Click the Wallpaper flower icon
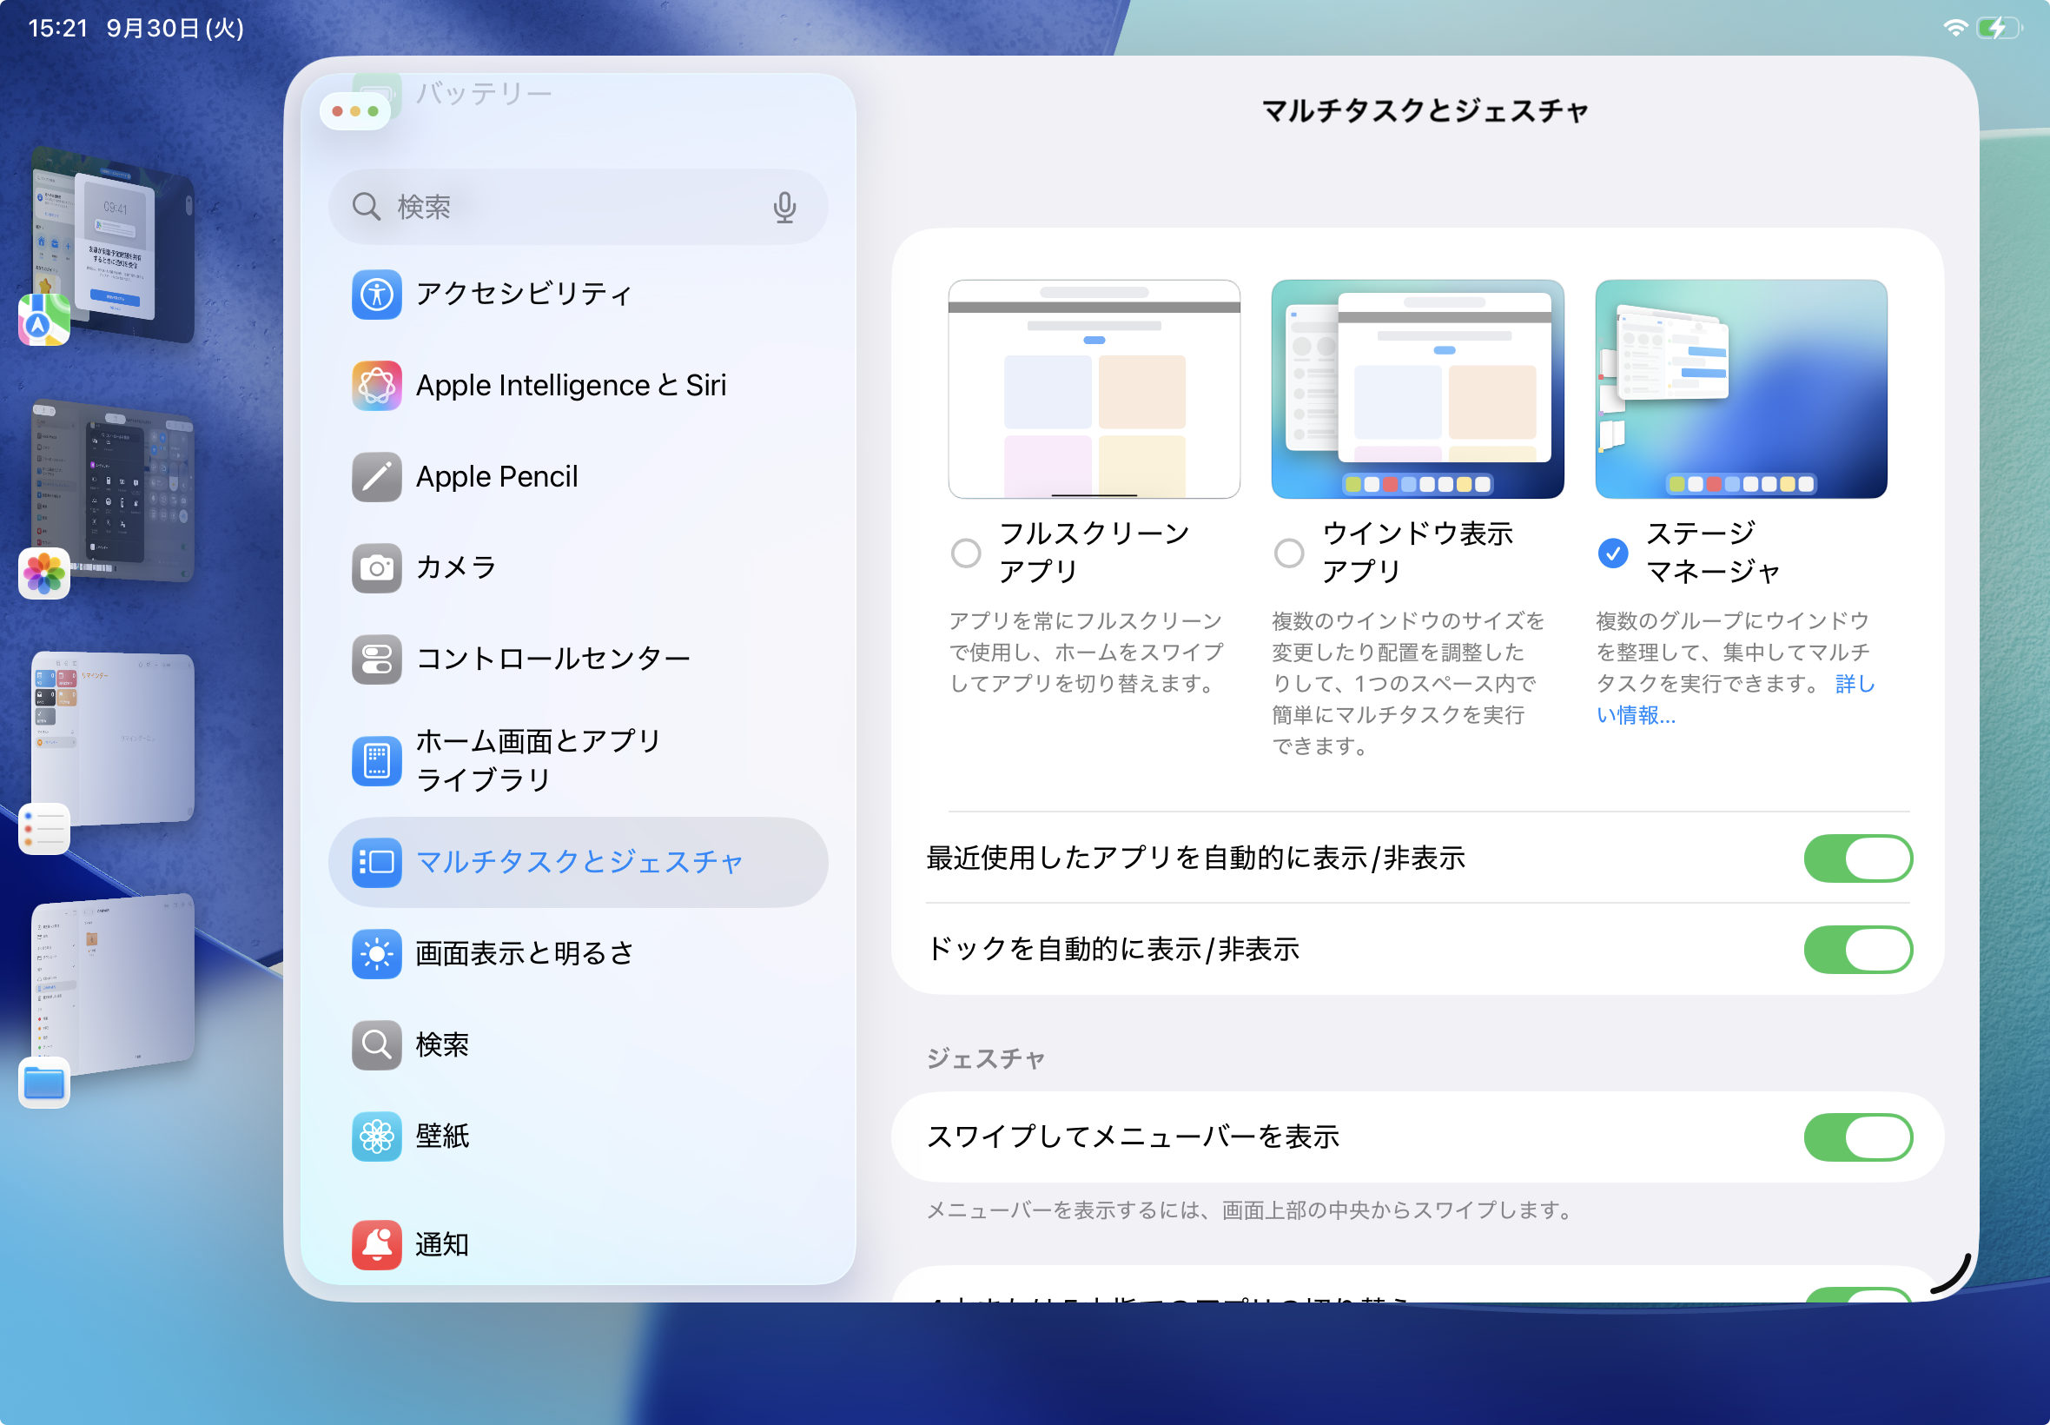This screenshot has height=1425, width=2050. tap(376, 1137)
